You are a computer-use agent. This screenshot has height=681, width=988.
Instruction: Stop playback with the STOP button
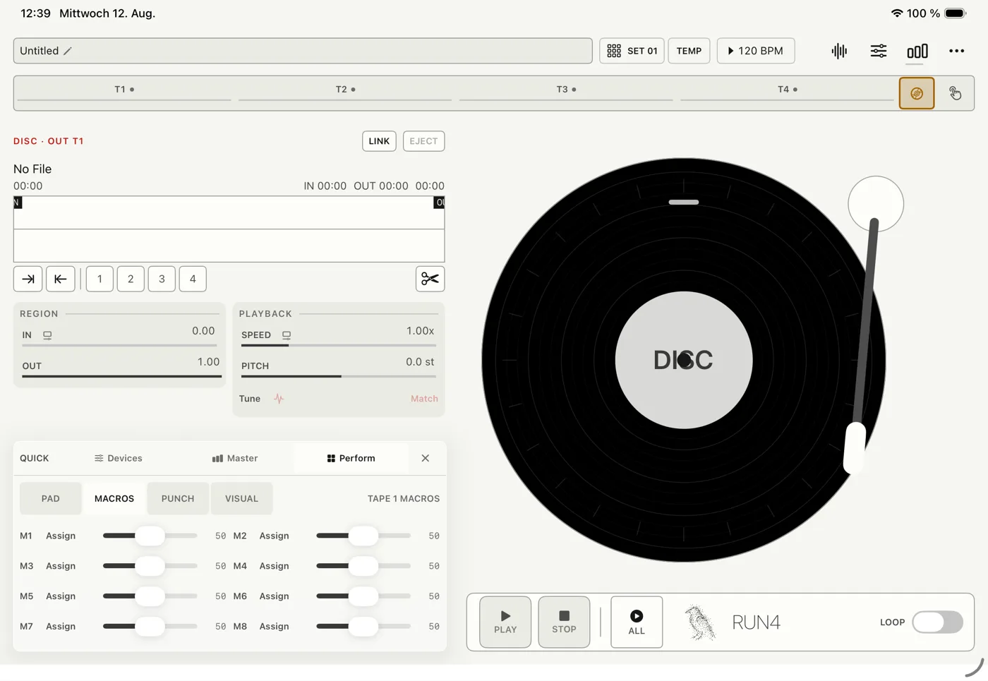click(564, 622)
